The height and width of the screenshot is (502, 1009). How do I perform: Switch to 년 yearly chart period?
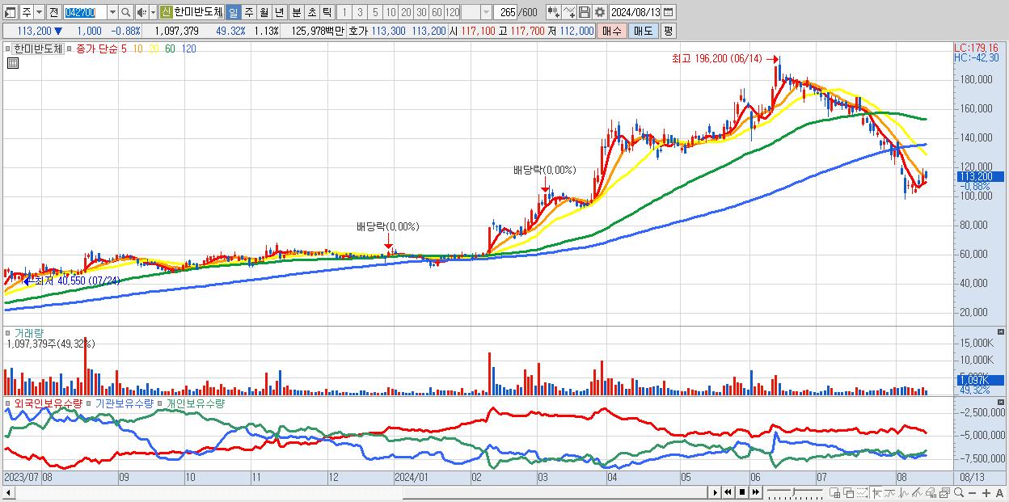click(x=279, y=12)
